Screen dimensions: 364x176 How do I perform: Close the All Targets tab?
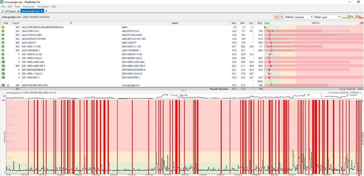click(18, 11)
